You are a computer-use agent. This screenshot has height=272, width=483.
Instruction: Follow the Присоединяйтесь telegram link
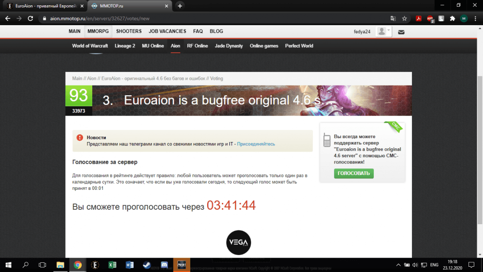click(x=256, y=144)
